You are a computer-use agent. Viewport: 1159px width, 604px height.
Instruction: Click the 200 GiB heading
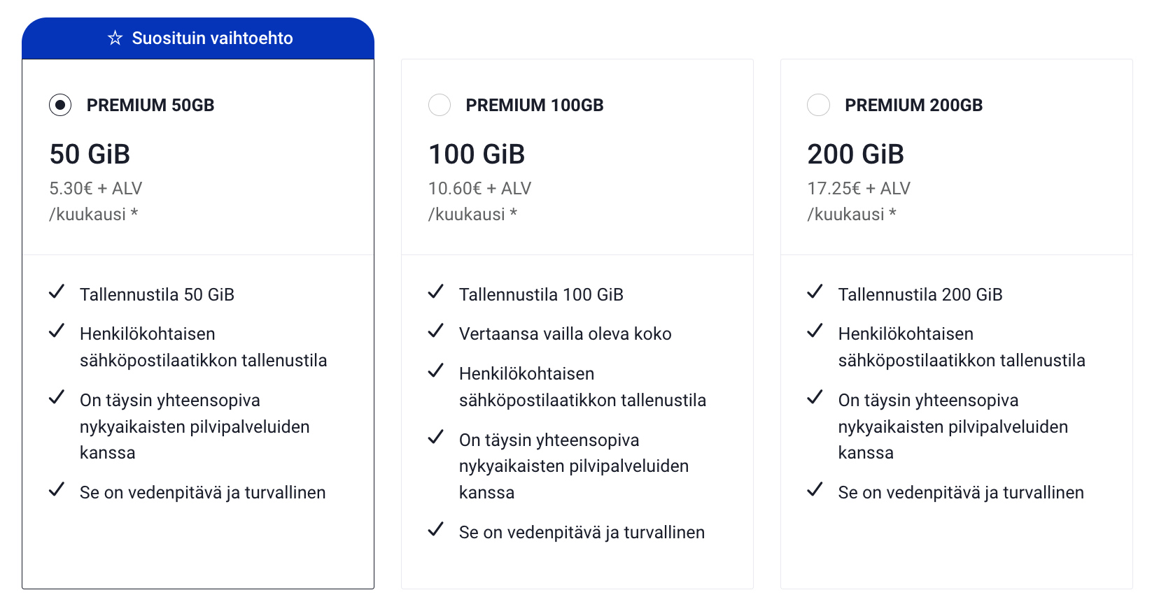coord(856,154)
